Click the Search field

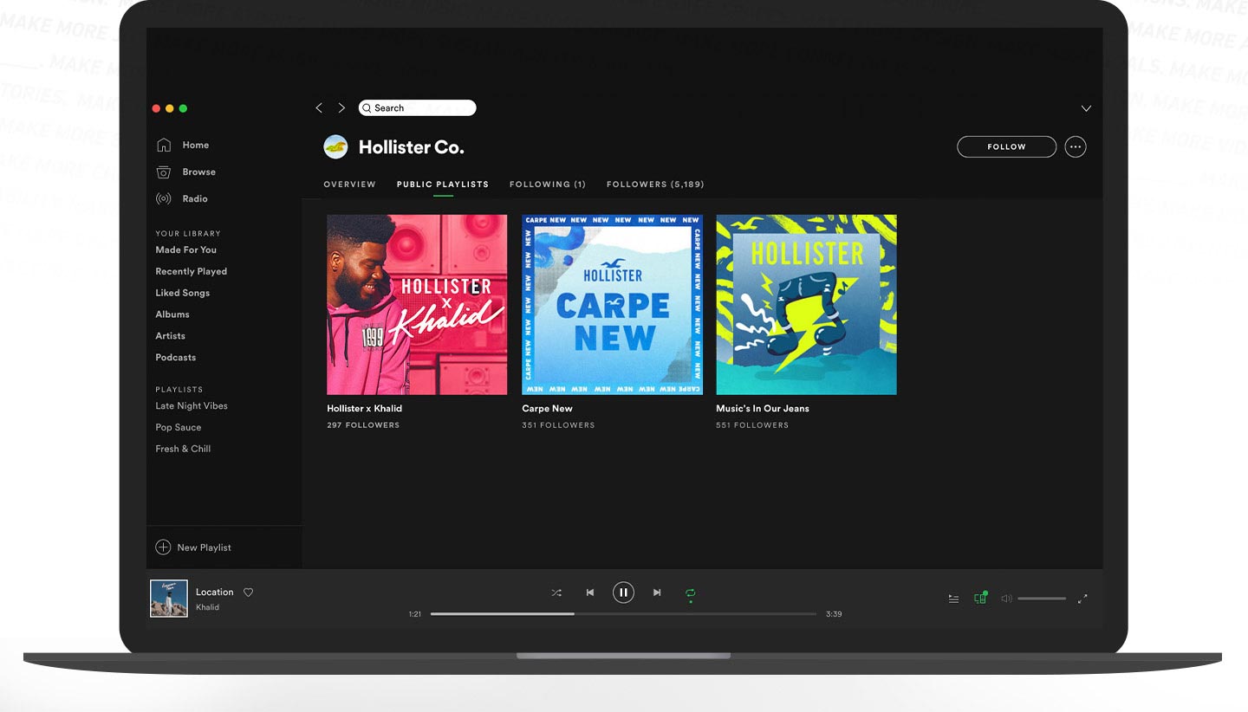[418, 108]
